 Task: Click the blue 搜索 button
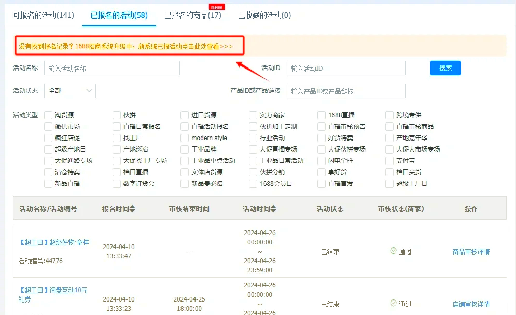coord(445,67)
